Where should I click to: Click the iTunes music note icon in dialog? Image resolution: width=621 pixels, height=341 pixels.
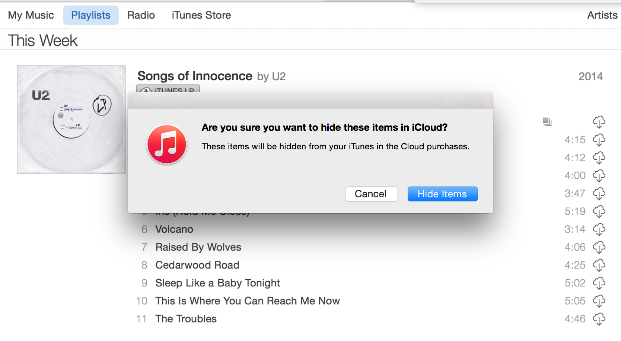click(167, 144)
